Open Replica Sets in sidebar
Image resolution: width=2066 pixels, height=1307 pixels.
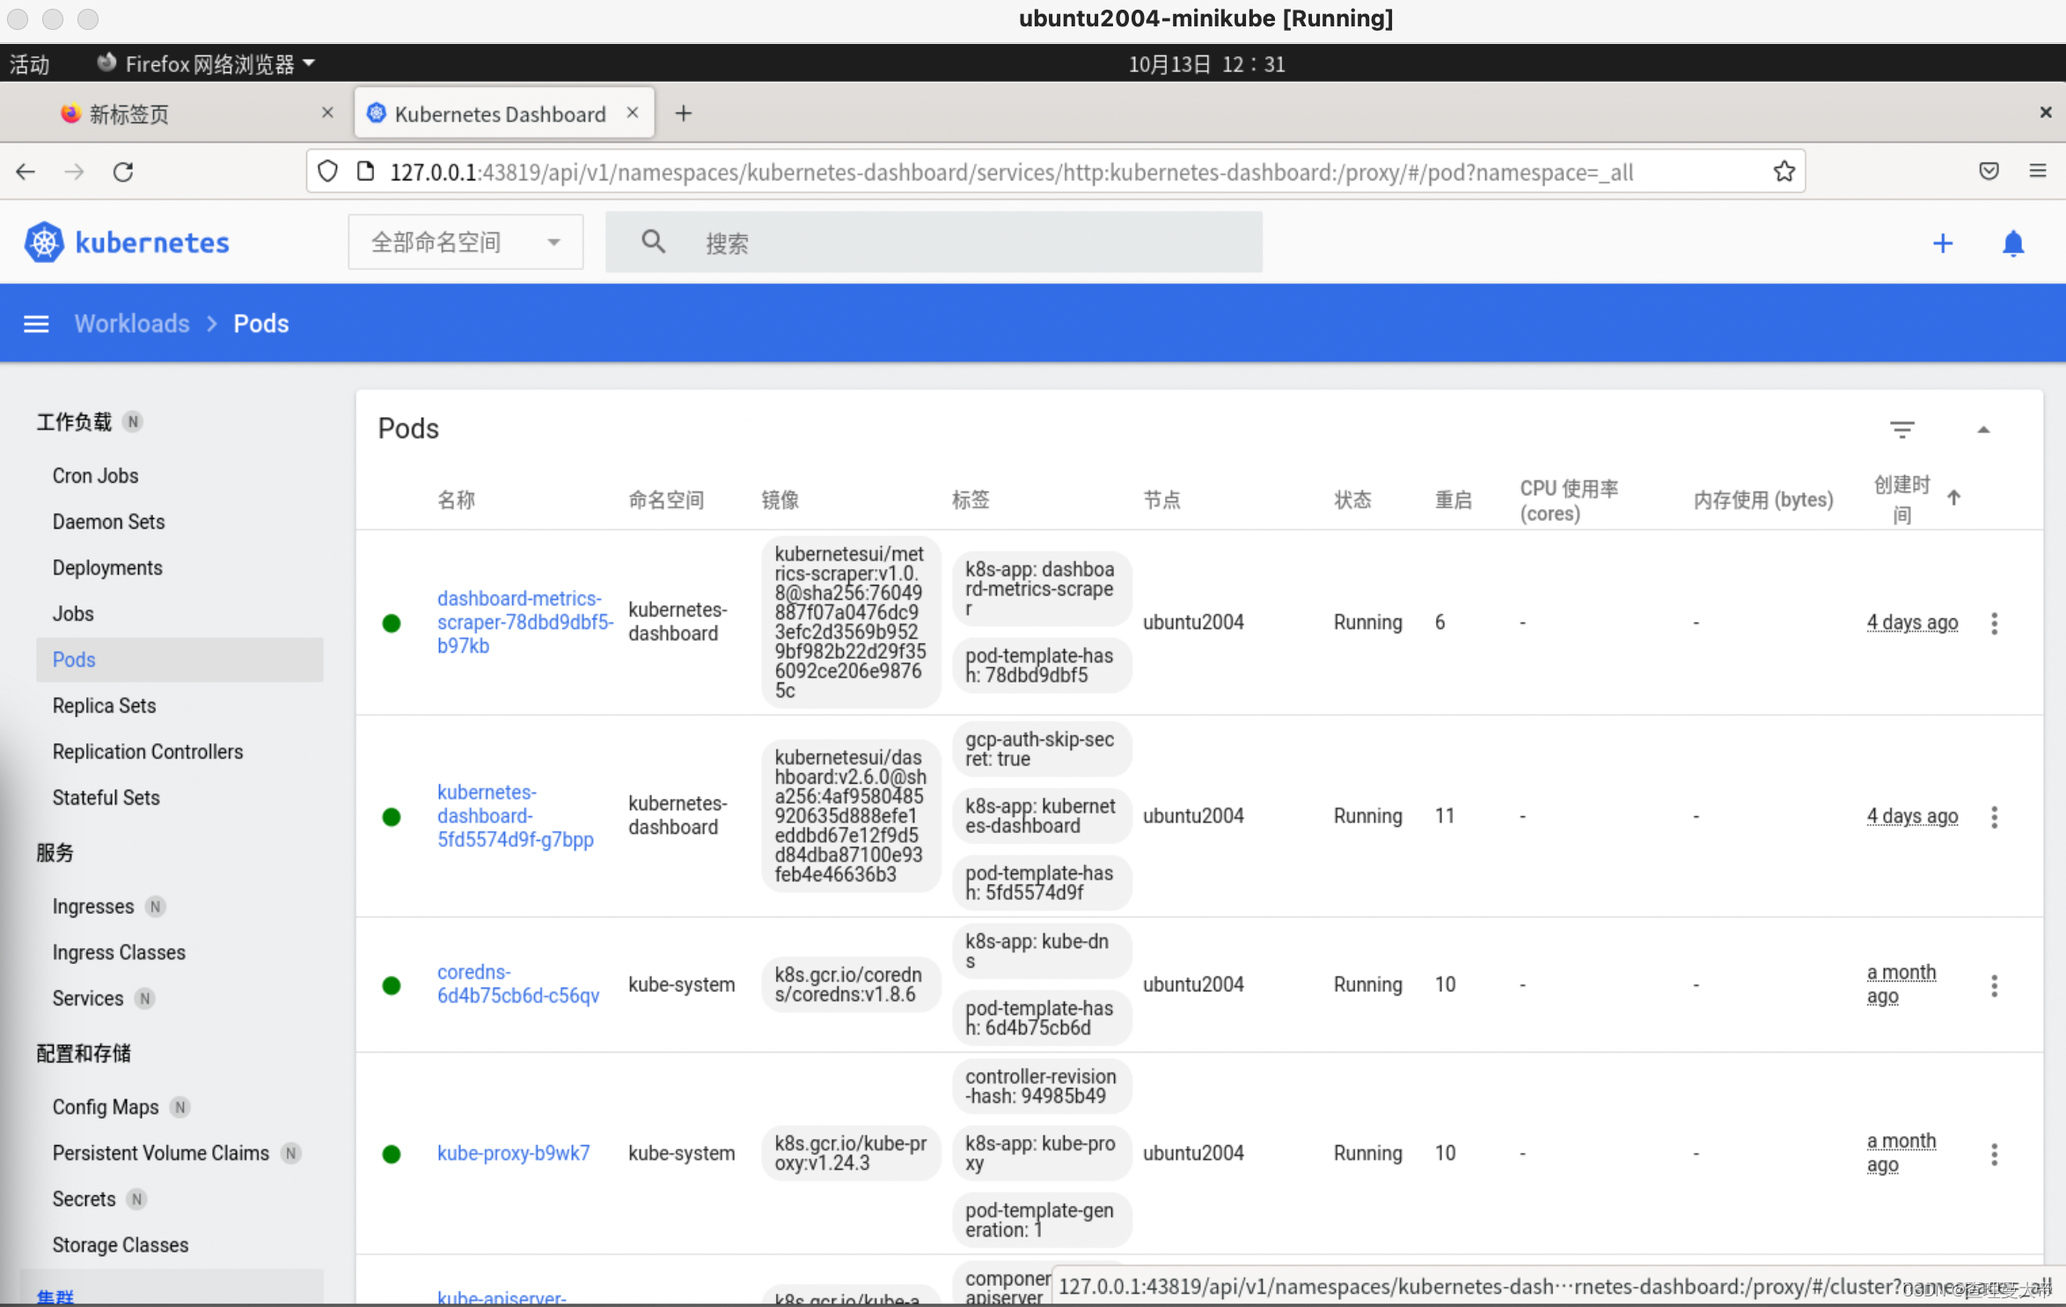tap(104, 705)
